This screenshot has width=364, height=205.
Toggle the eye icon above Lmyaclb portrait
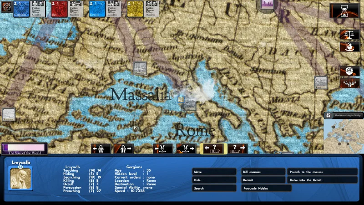[20, 167]
